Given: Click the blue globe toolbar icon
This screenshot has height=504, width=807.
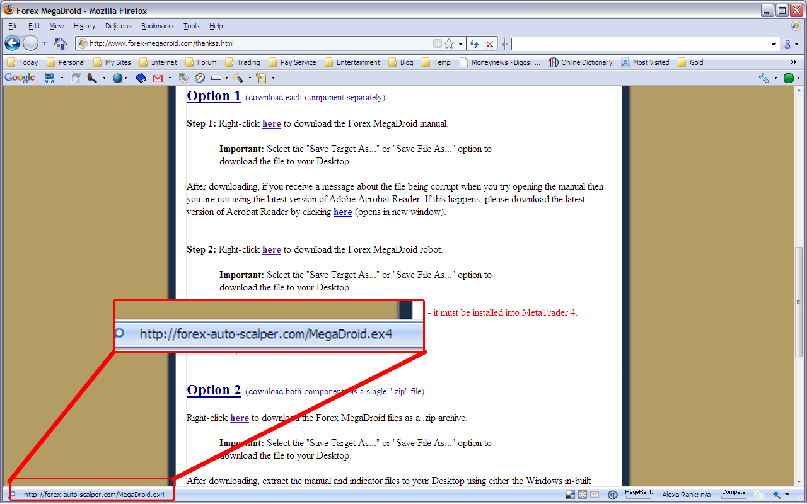Looking at the screenshot, I should (117, 78).
